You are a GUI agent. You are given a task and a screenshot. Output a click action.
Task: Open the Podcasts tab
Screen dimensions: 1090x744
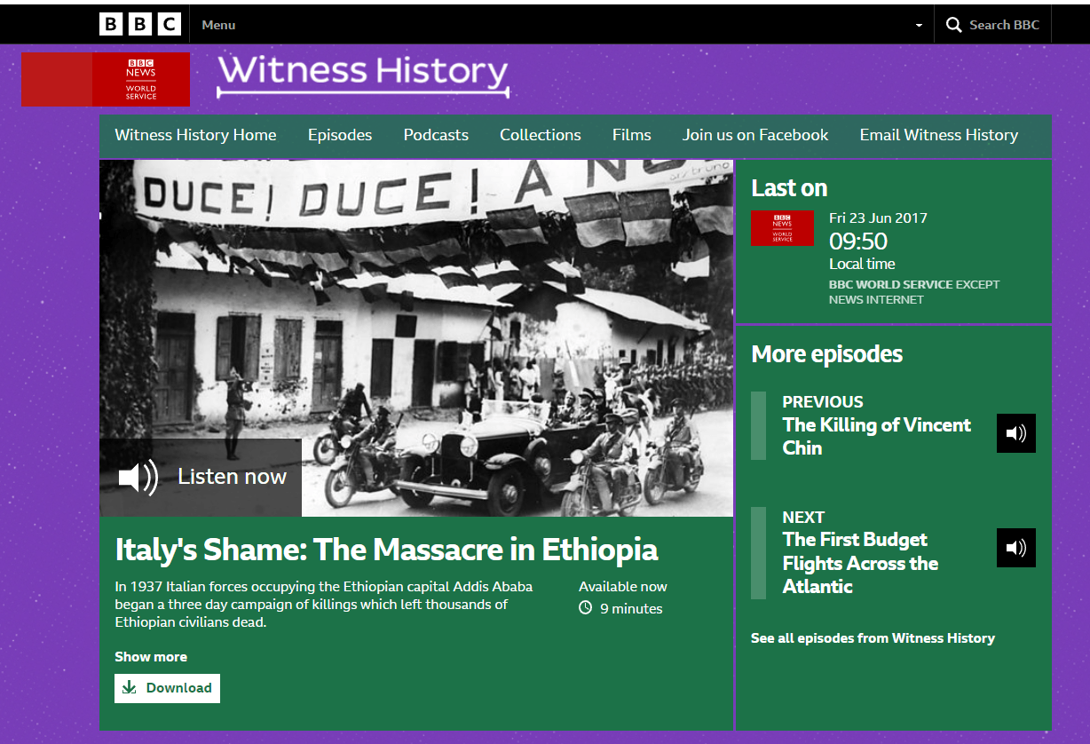[x=436, y=135]
